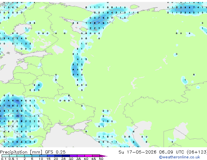Pick the 40–45 mm magenta legend box
Screen dimensions: 207x160
[x=88, y=156]
